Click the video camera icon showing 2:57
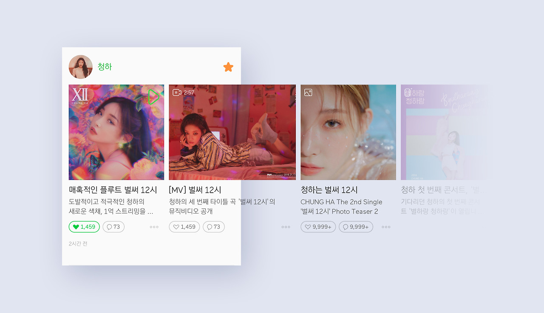The height and width of the screenshot is (313, 544). point(177,92)
